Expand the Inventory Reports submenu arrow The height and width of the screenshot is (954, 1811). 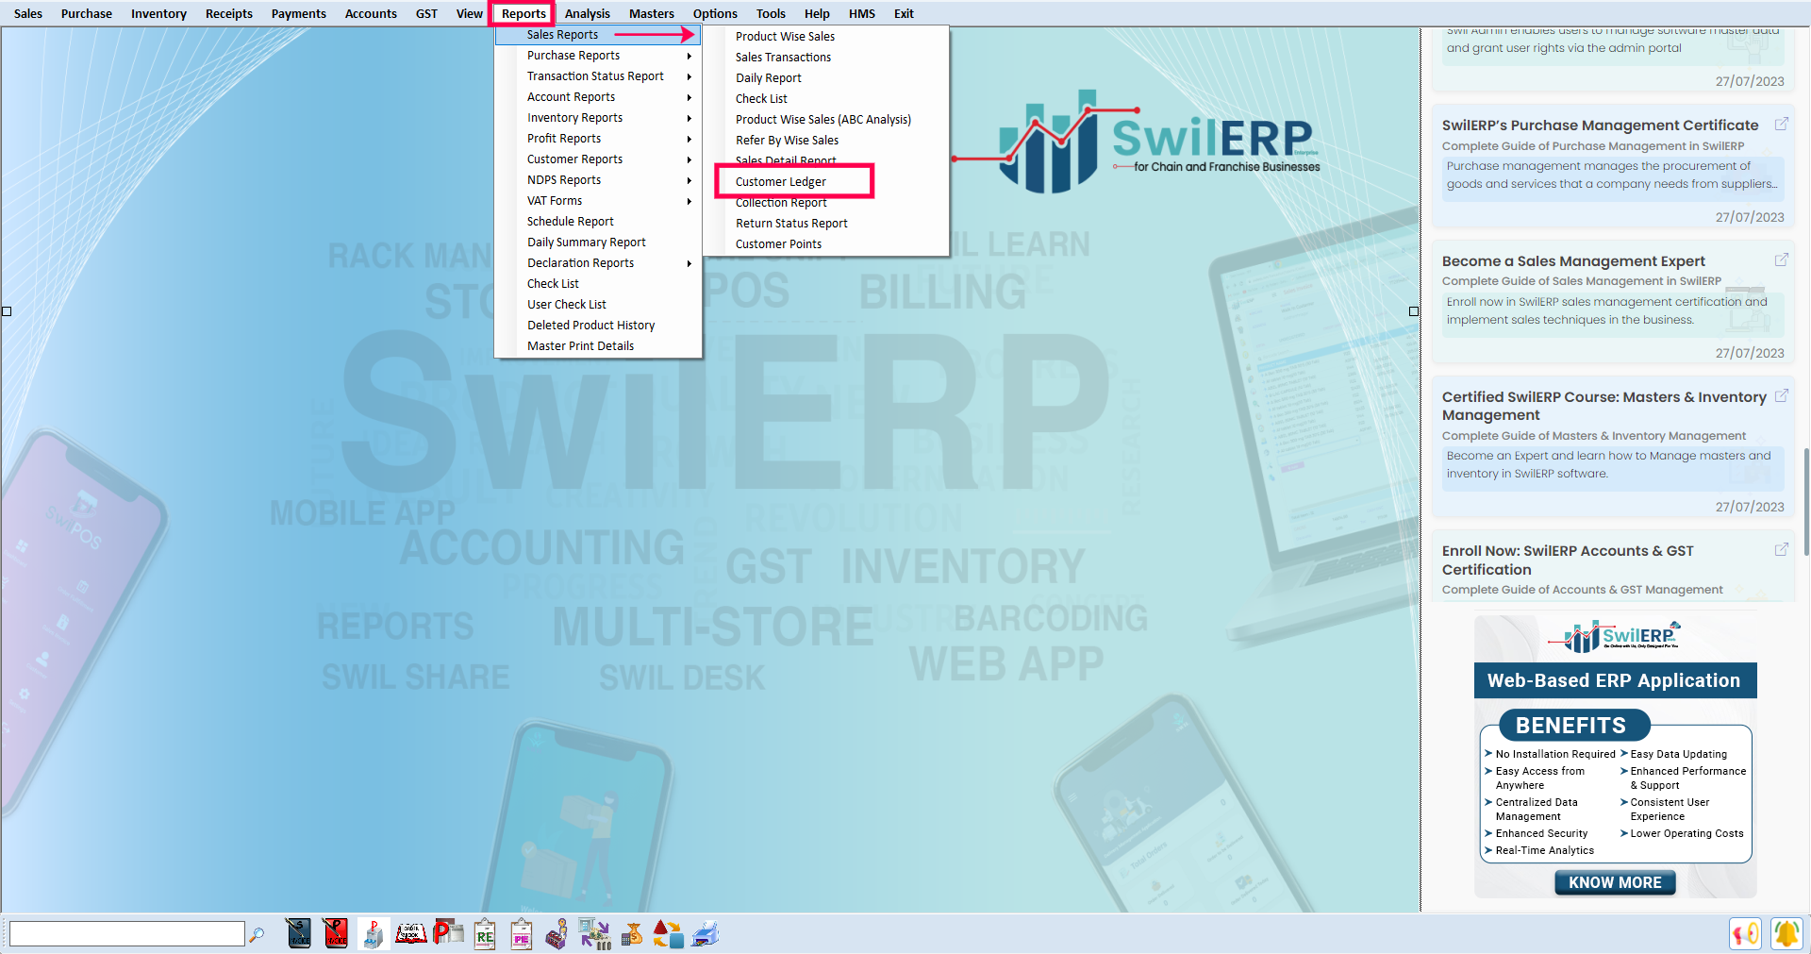pos(690,118)
